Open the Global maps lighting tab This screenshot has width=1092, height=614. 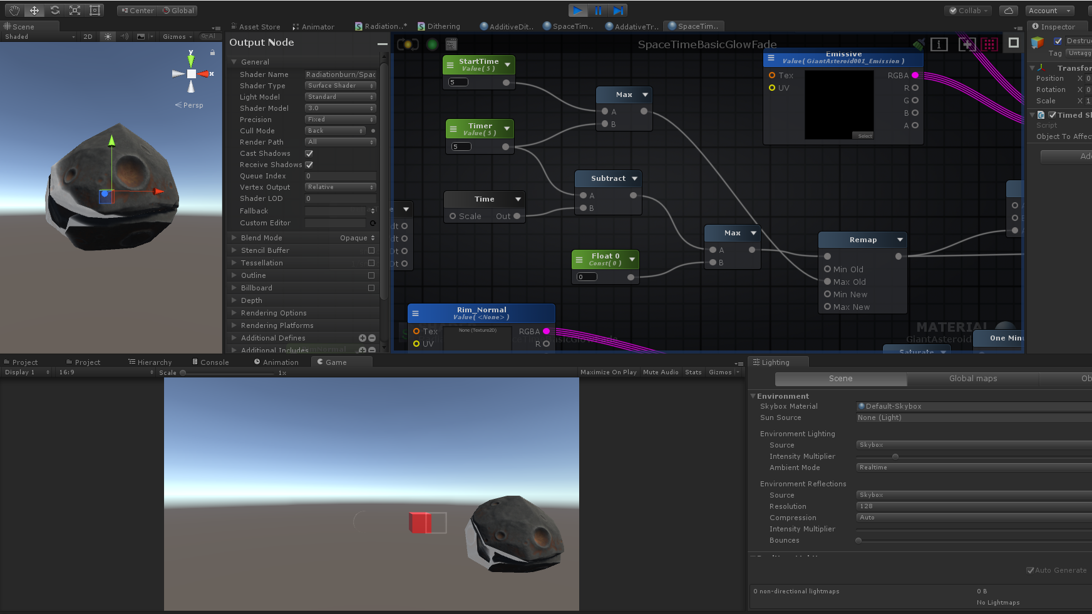972,379
